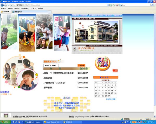Open the 教學觀摩 news item
Screen dimensions: 156x124
48,88
